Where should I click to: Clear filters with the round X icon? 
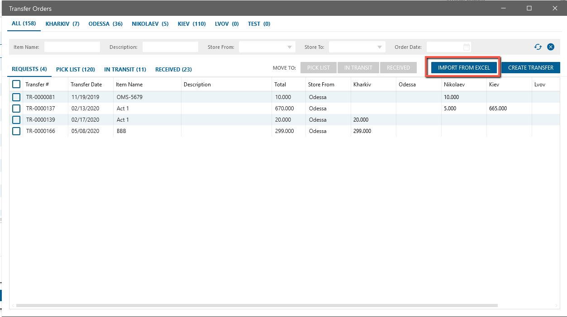click(x=551, y=47)
